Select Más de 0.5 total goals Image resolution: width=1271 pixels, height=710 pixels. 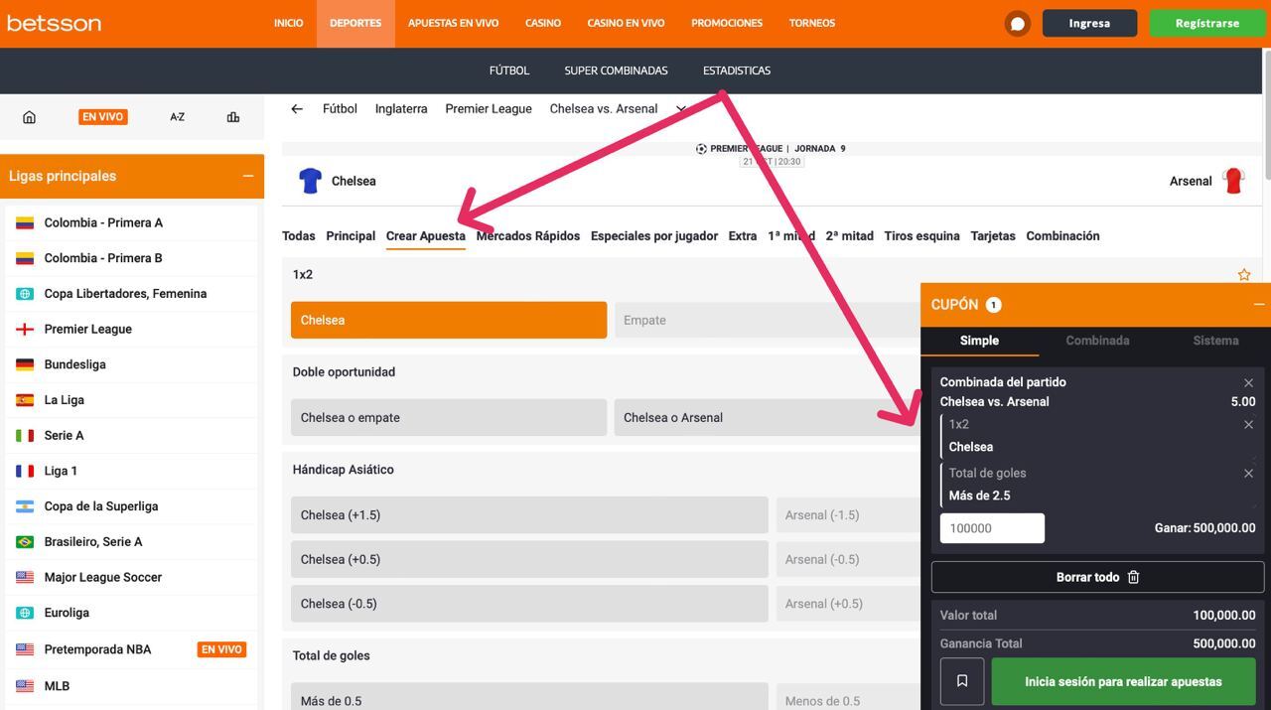click(529, 698)
